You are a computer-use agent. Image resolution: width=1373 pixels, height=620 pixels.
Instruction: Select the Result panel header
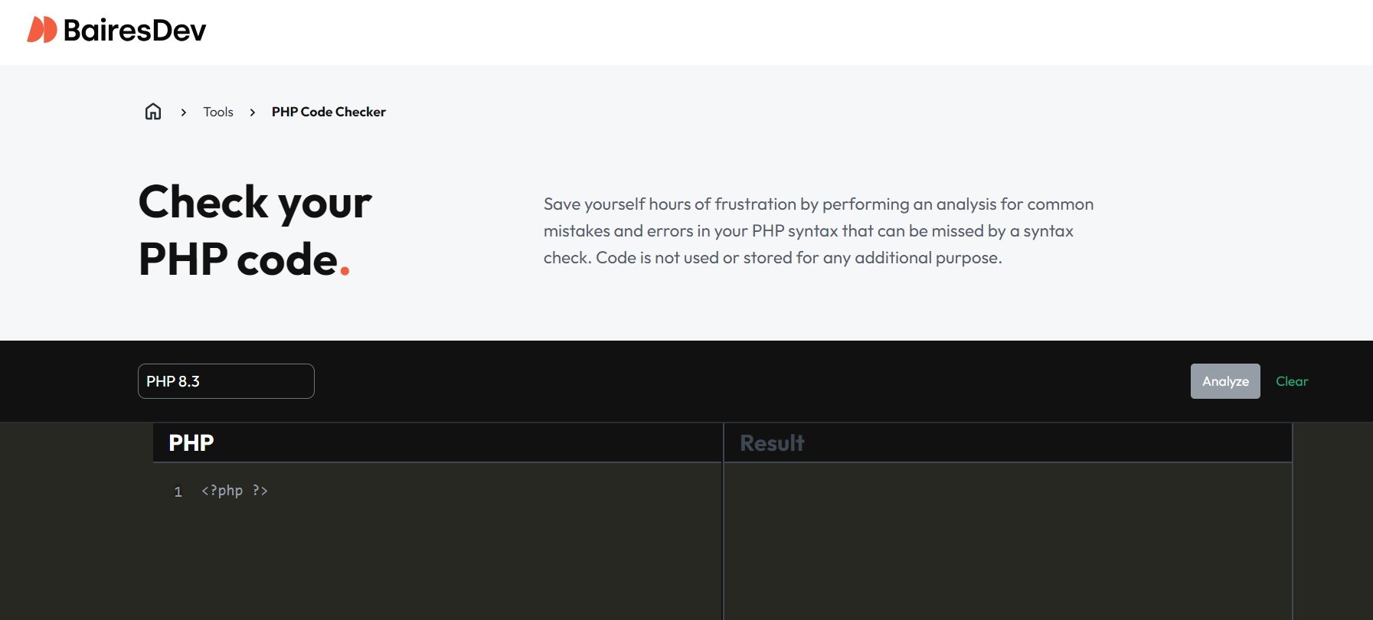[1008, 442]
